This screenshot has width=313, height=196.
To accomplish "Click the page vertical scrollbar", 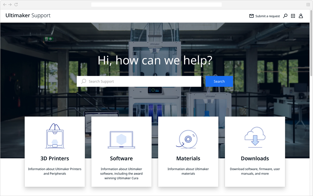I will 311,46.
